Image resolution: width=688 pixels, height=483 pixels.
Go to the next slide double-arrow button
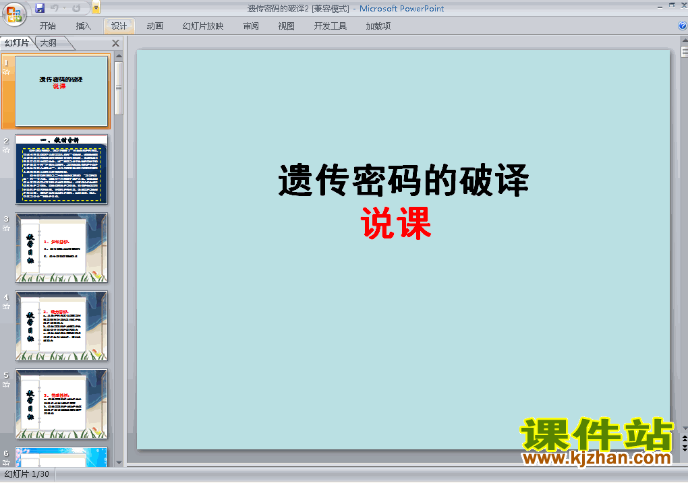685,447
